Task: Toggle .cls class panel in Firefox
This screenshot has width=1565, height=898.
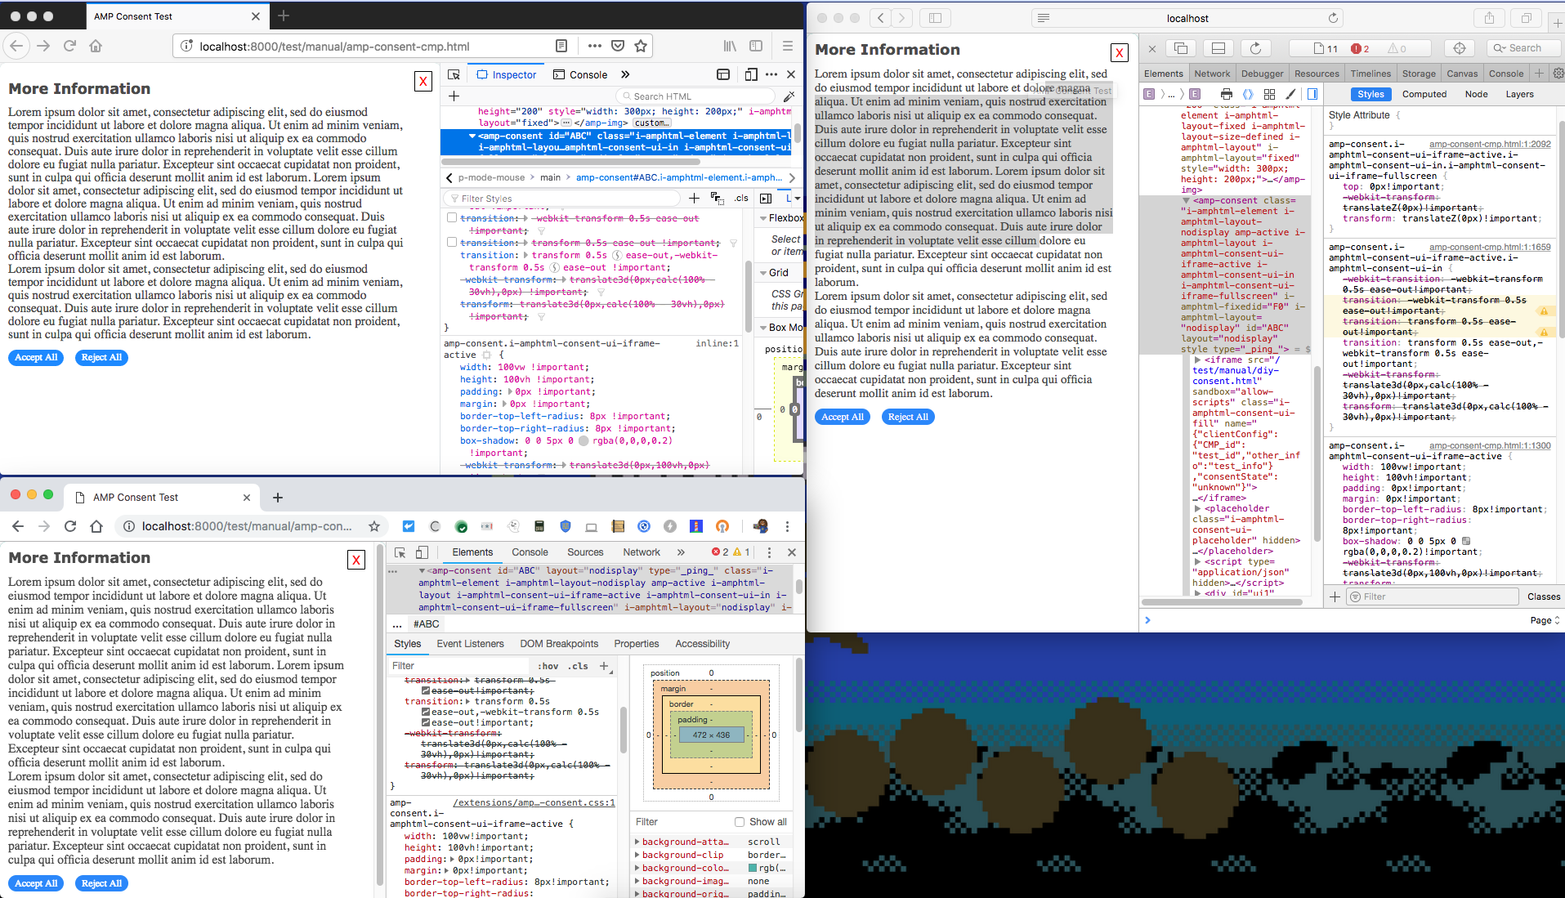Action: pos(741,198)
